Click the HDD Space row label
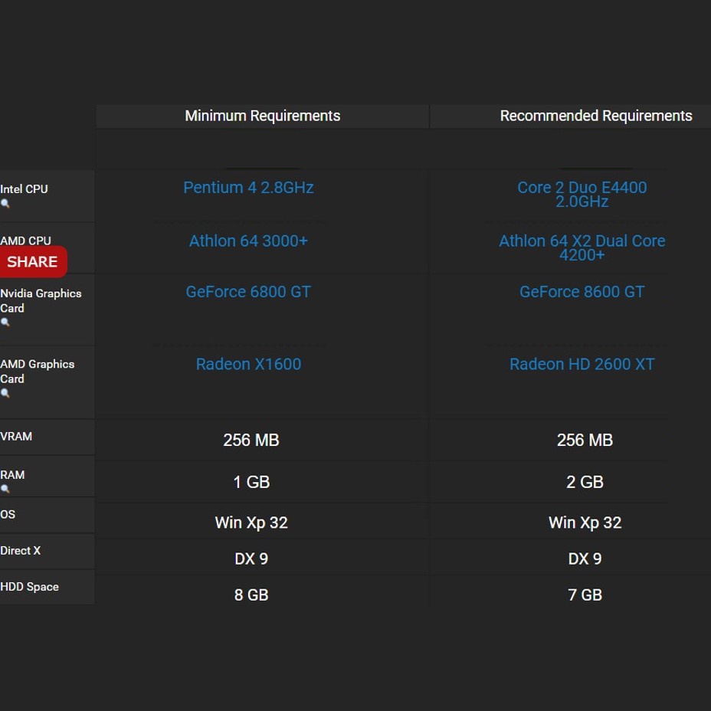Screen dimensions: 711x711 [29, 587]
